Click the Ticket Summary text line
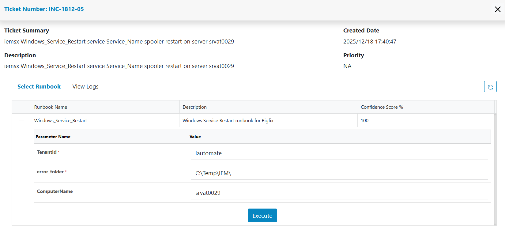Image resolution: width=505 pixels, height=230 pixels. [119, 42]
